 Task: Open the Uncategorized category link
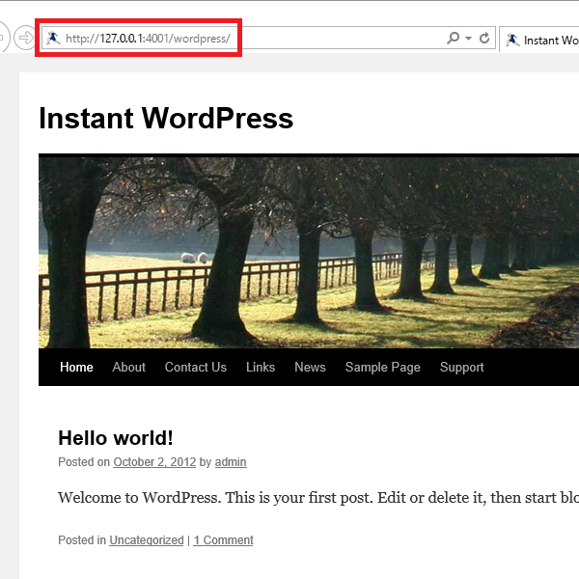click(x=147, y=539)
